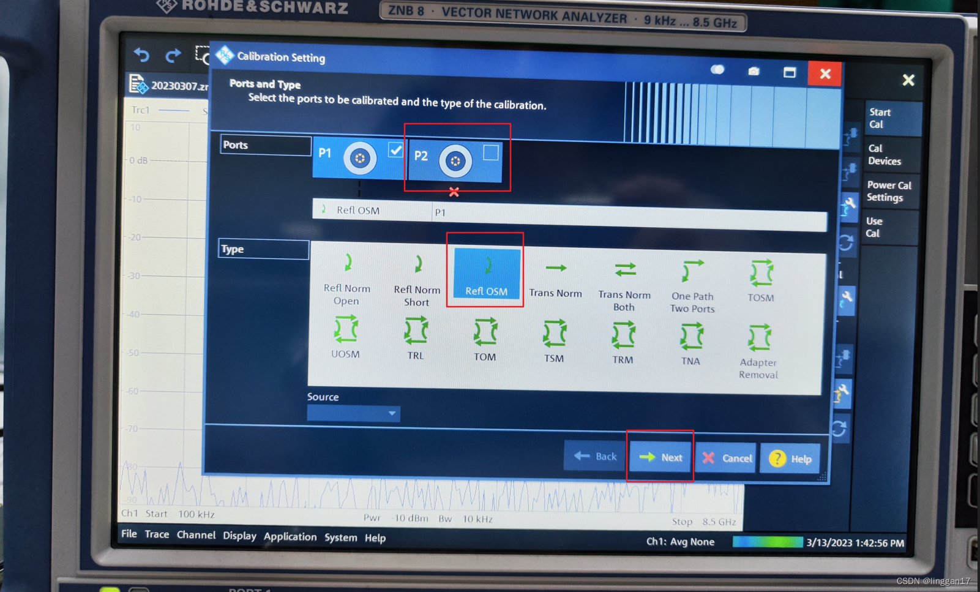Choose the TNA calibration type
This screenshot has height=592, width=980.
click(x=691, y=344)
